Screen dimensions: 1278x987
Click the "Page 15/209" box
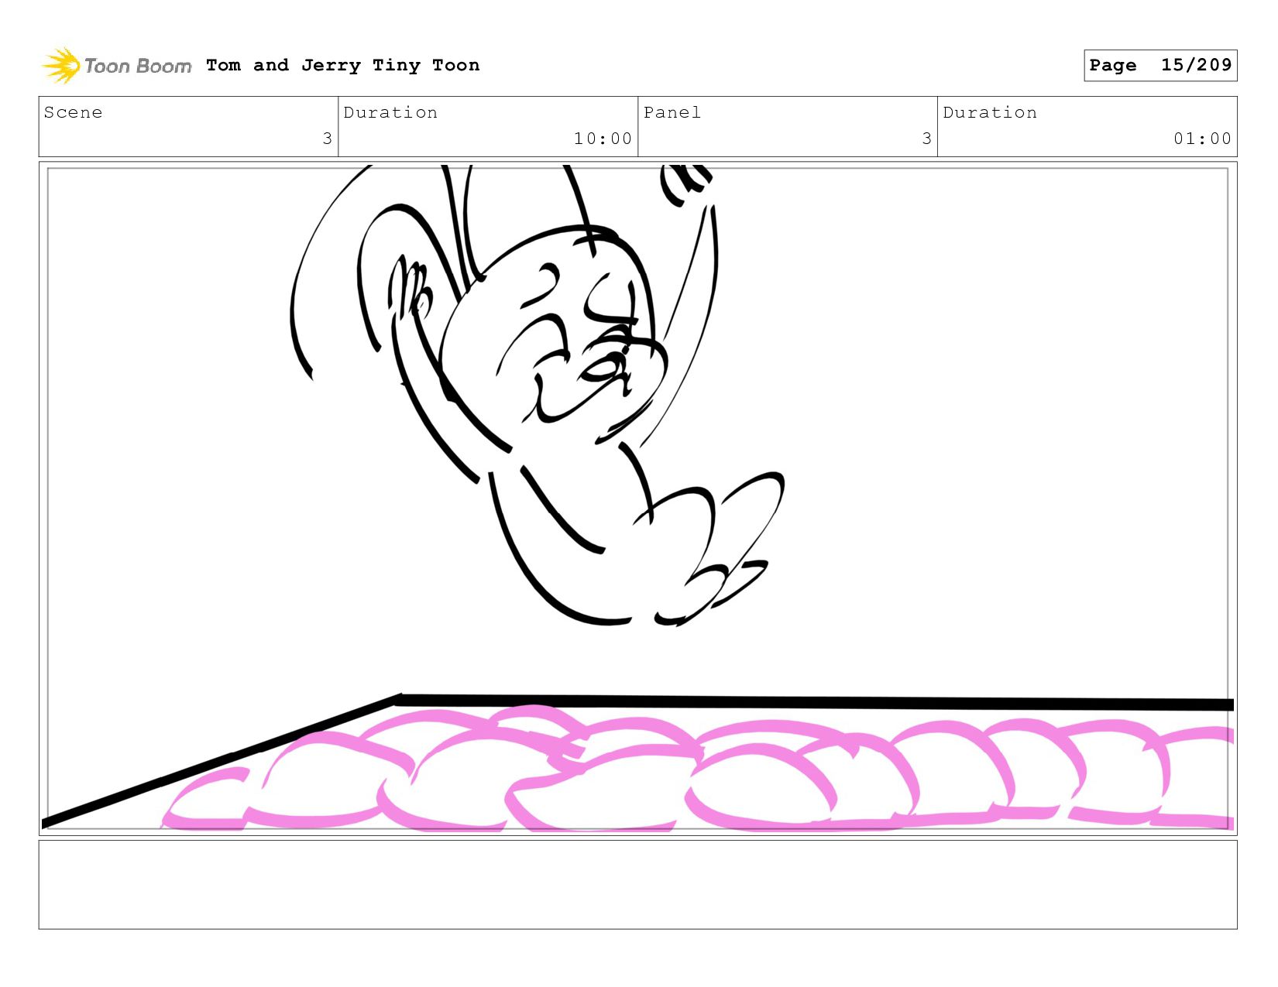[x=1160, y=65]
